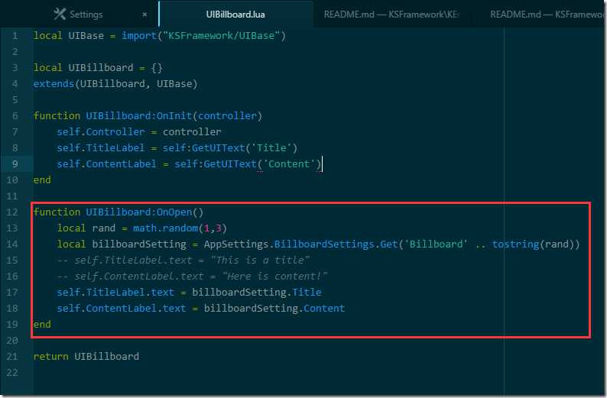Click the 'Content' string literal

289,164
